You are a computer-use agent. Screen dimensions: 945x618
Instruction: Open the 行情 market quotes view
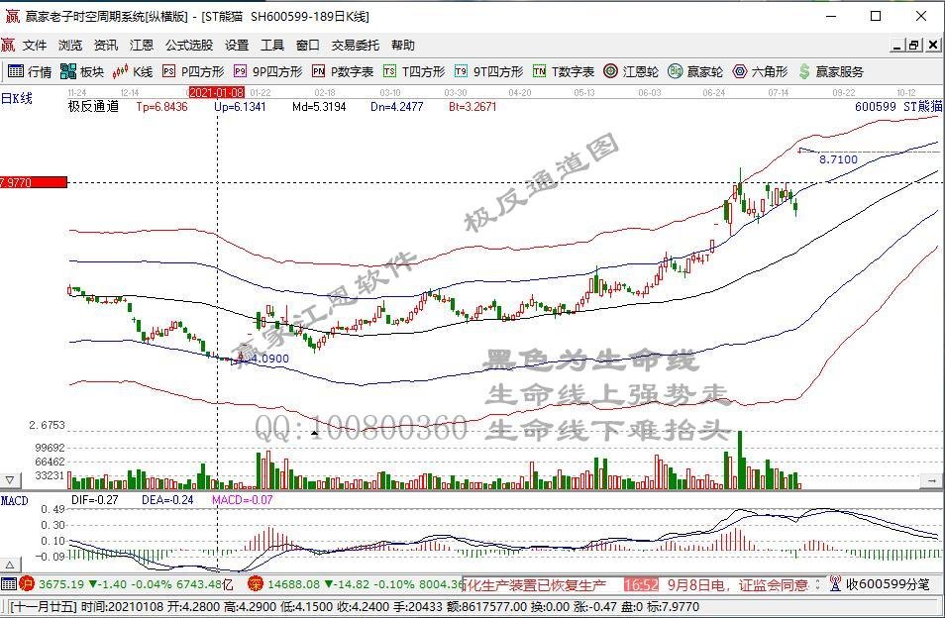click(30, 71)
